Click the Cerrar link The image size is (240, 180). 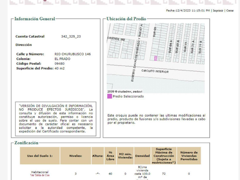230,11
